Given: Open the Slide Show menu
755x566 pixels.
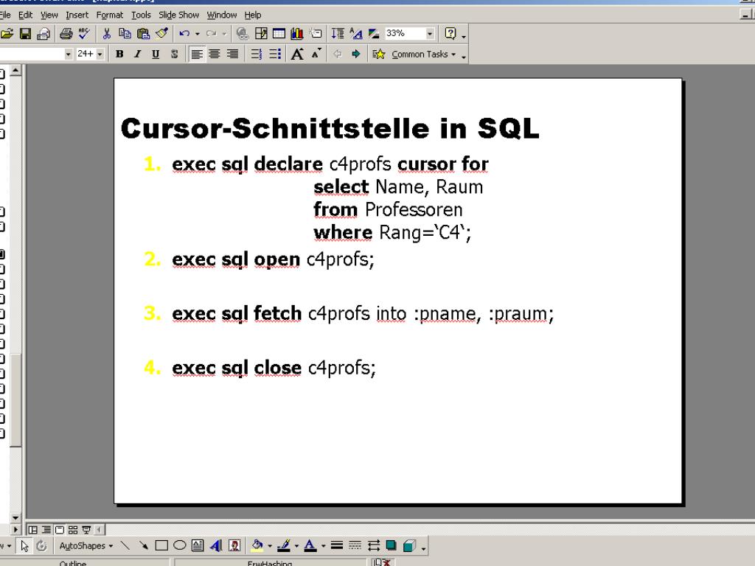Looking at the screenshot, I should point(178,15).
